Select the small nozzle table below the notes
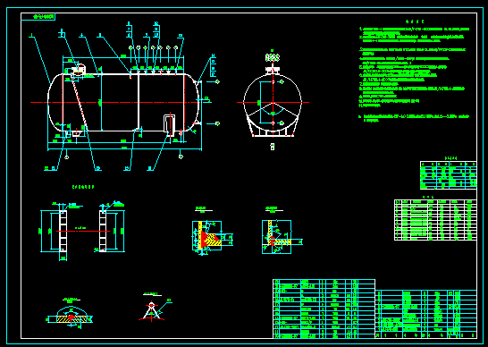Viewport: 488px width, 347px height. coord(448,175)
